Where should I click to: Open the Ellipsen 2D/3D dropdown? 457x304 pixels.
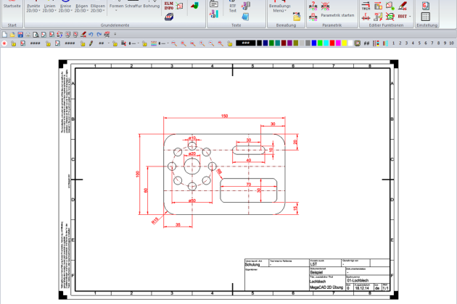click(98, 8)
